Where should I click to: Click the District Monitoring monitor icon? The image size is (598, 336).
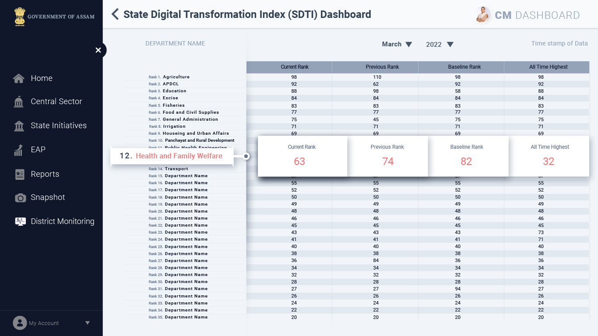(20, 221)
